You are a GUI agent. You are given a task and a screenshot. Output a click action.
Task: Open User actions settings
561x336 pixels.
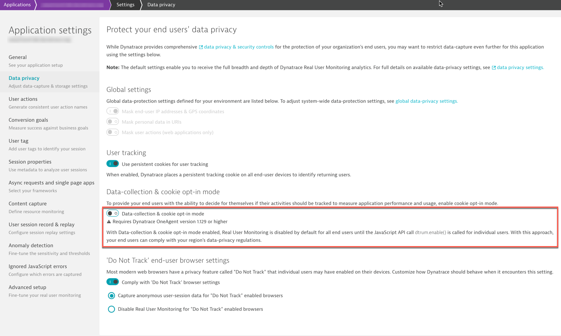point(50,103)
